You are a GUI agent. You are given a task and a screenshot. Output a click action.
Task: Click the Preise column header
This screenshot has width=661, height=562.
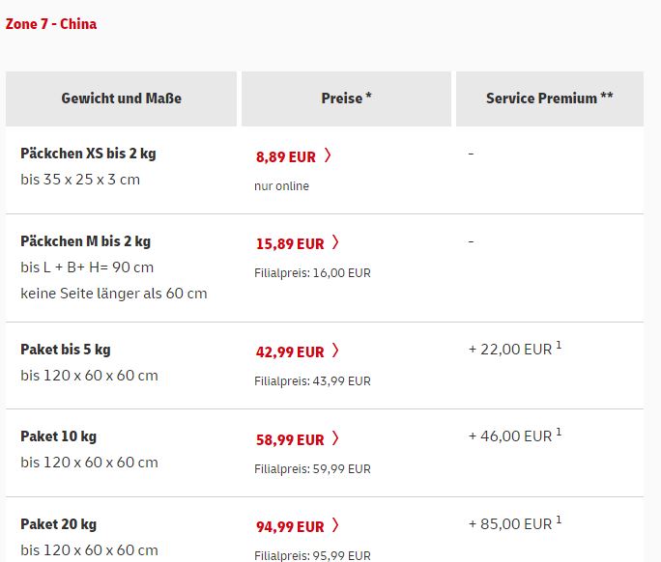(346, 98)
